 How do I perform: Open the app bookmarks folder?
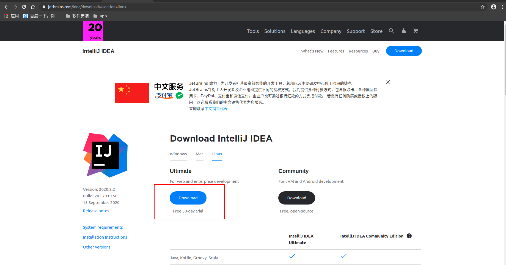[100, 16]
